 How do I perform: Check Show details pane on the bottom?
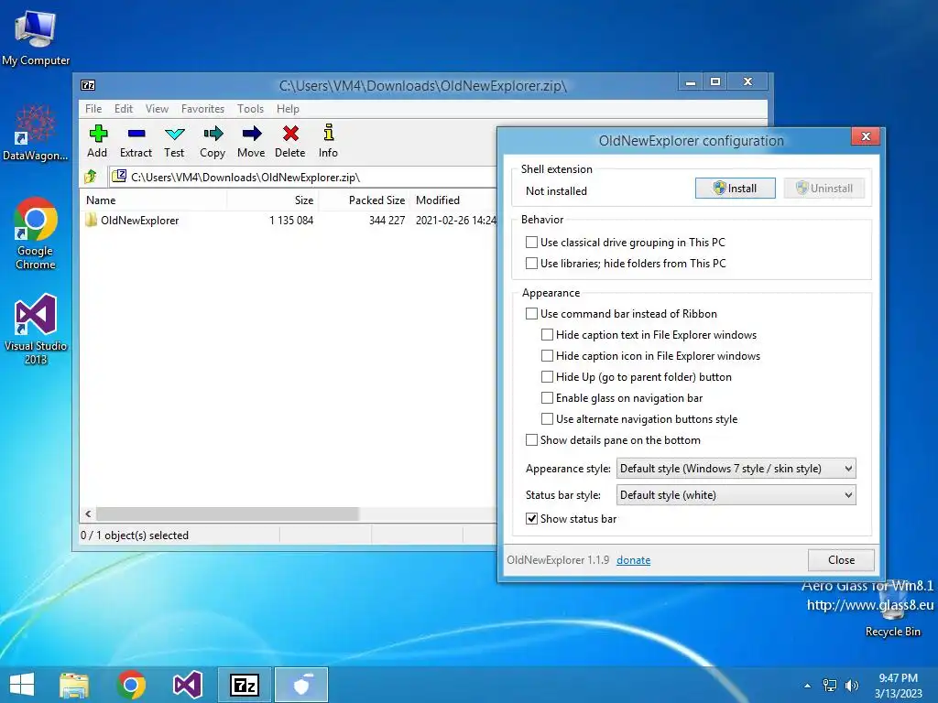pyautogui.click(x=531, y=440)
